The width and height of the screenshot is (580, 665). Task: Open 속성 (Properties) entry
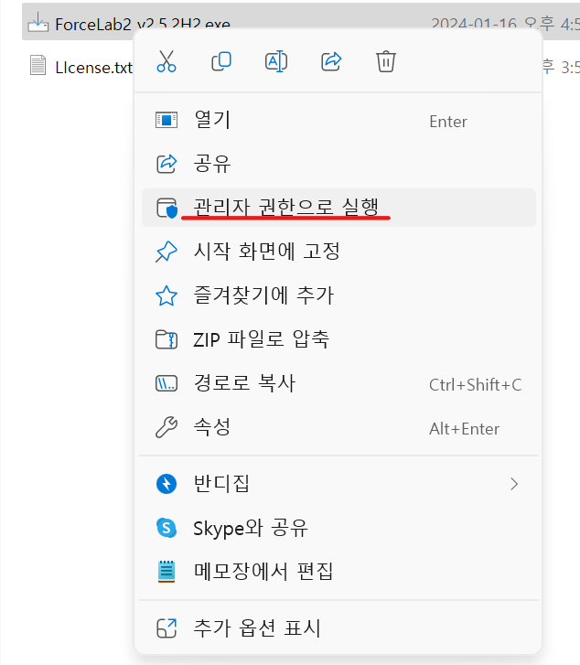click(x=338, y=427)
